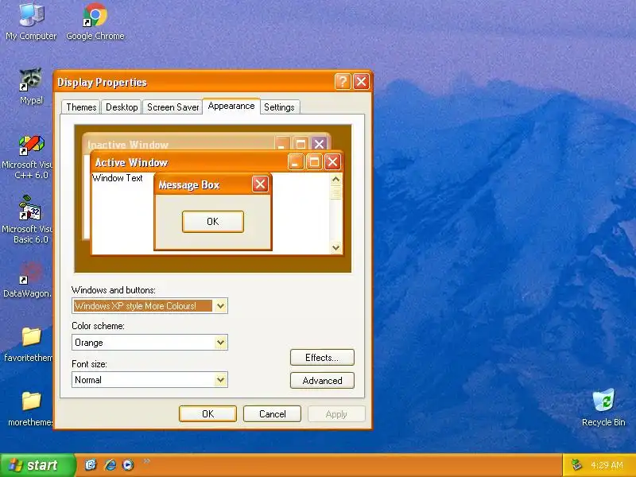Image resolution: width=636 pixels, height=477 pixels.
Task: Launch Windows Media Player from quick launch
Action: [x=128, y=465]
